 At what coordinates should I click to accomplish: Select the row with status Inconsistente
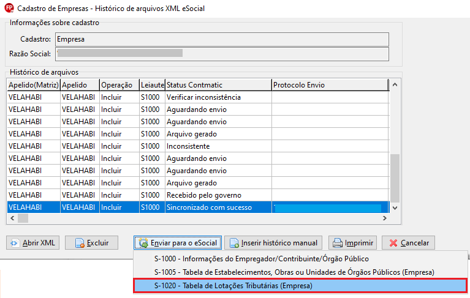(198, 146)
